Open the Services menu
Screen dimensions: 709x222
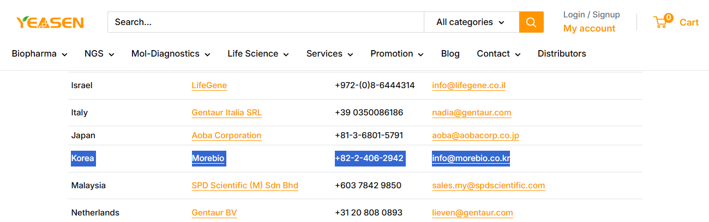point(329,54)
